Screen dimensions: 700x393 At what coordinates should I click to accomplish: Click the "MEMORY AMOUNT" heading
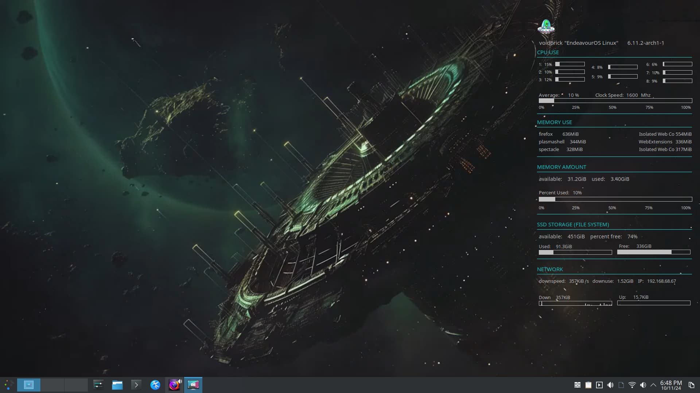point(561,167)
